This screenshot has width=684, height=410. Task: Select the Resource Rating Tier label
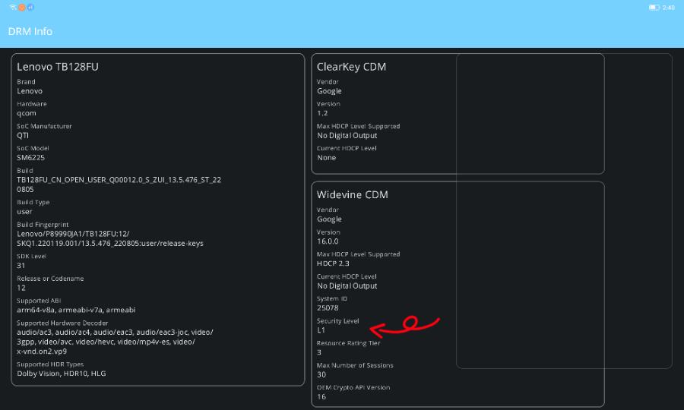tap(349, 343)
